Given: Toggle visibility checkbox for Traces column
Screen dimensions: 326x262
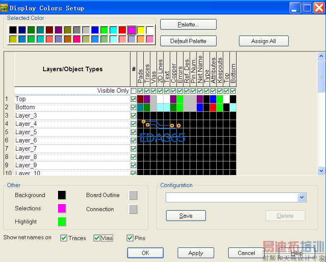Looking at the screenshot, I should [x=147, y=91].
